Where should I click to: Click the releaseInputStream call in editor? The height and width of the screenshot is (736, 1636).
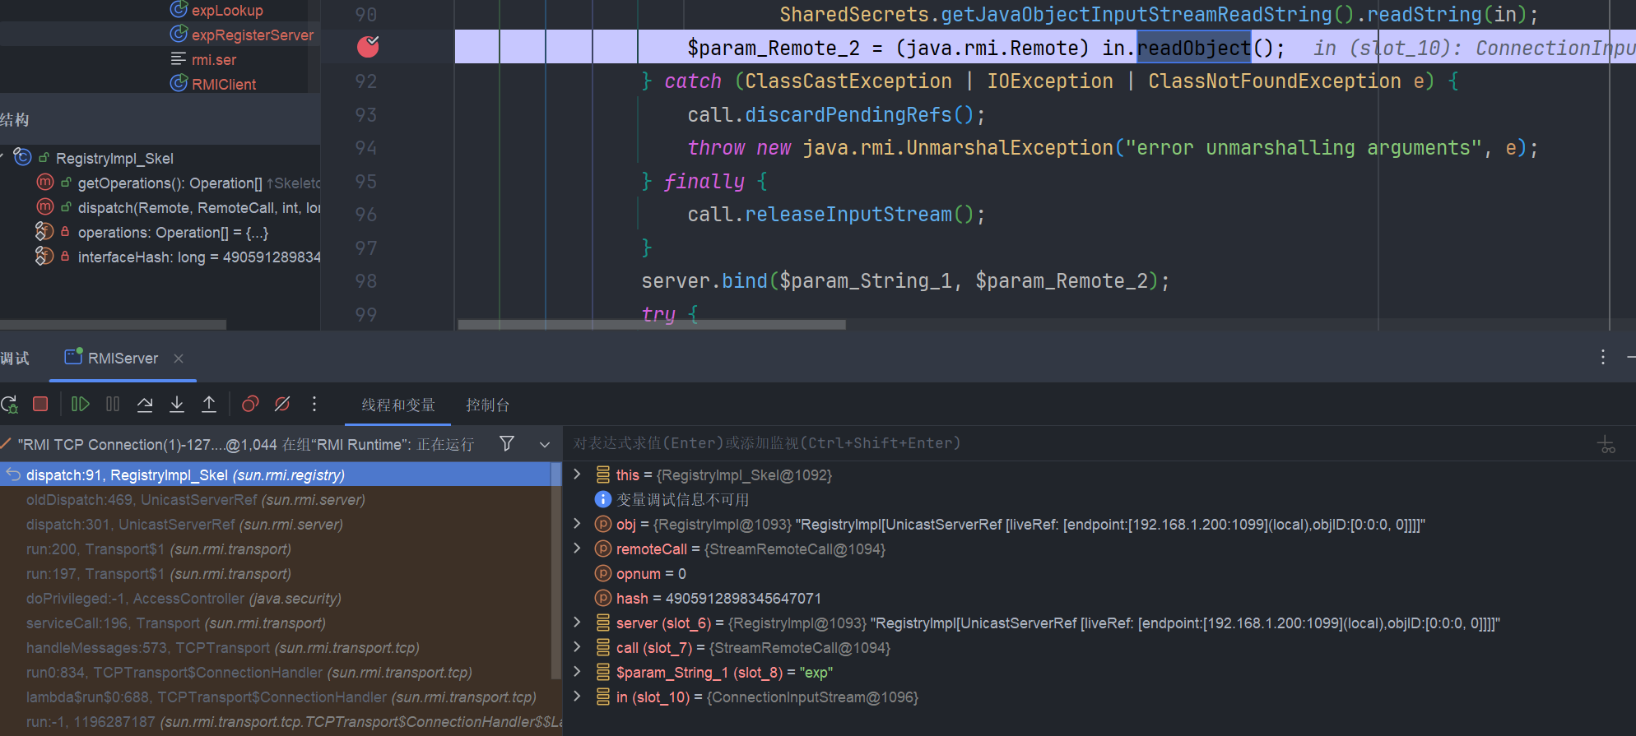[x=848, y=214]
